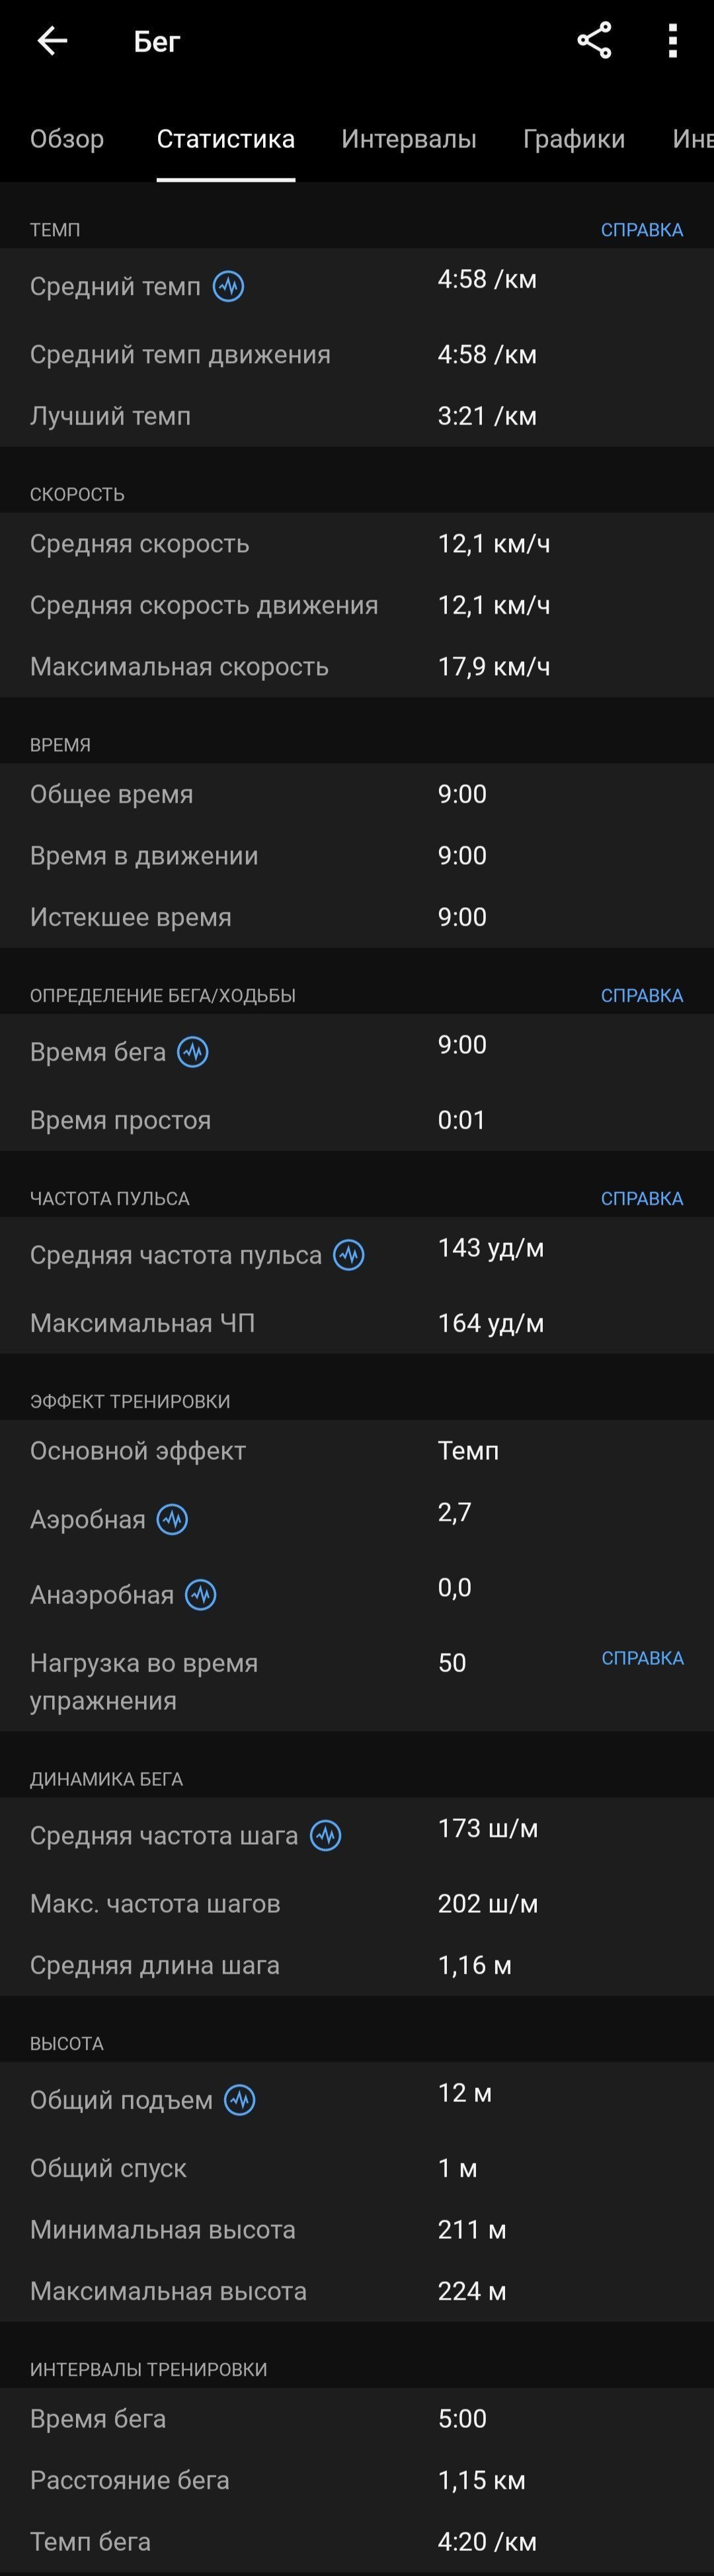Viewport: 714px width, 2576px height.
Task: Open graph icon for Средняя частота пульса
Action: [349, 1255]
